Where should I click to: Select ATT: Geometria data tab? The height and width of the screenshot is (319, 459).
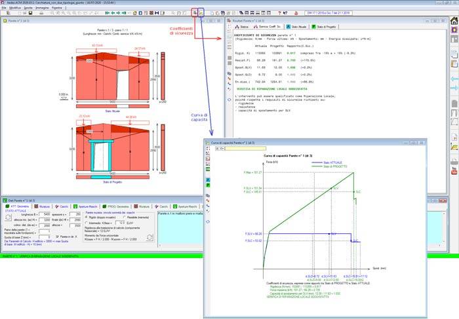point(17,206)
